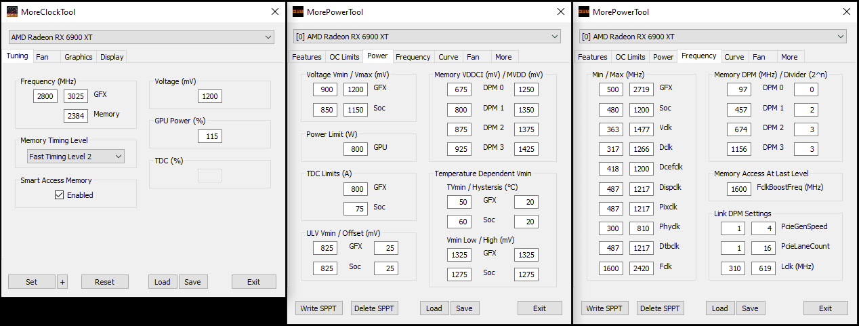
Task: Click the app icon of the middle MorePowerTool window
Action: (297, 12)
